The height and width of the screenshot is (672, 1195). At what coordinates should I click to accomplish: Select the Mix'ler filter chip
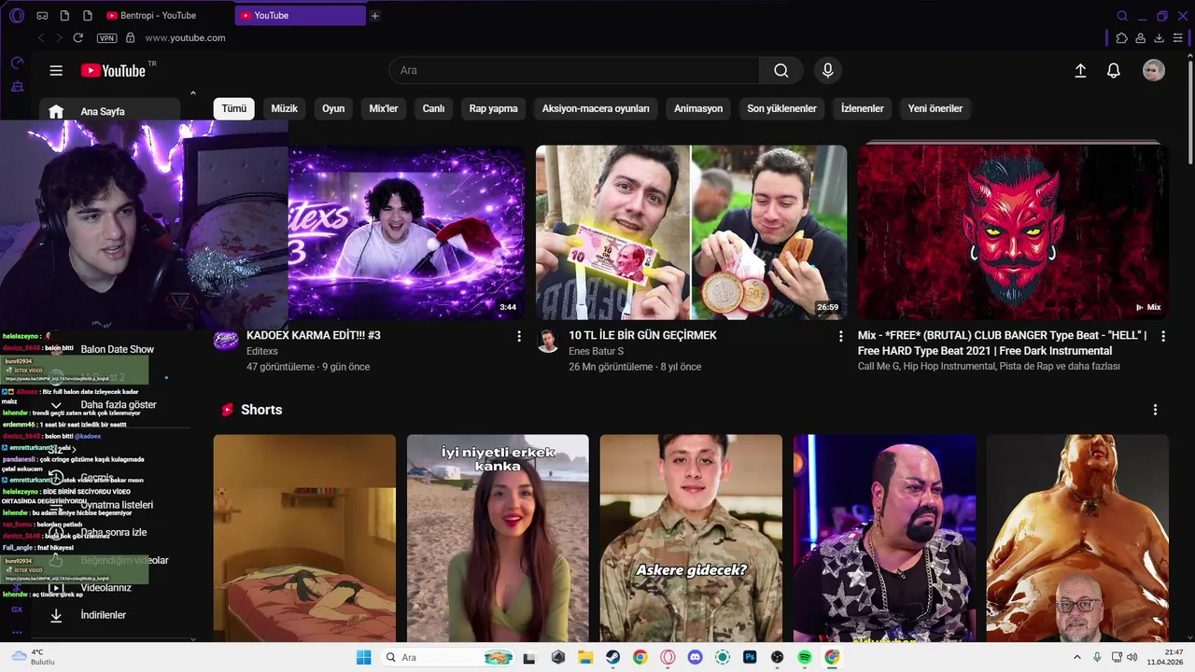coord(384,108)
